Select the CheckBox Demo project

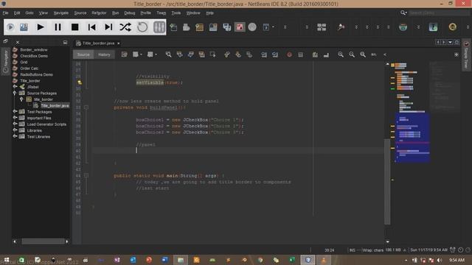pyautogui.click(x=34, y=56)
